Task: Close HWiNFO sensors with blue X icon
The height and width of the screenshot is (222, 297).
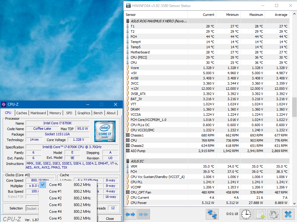Action: click(288, 214)
